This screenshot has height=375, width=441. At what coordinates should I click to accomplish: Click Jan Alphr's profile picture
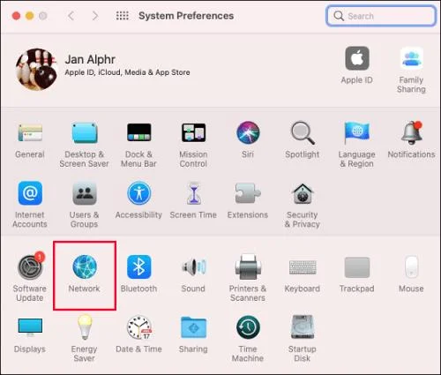click(x=37, y=69)
